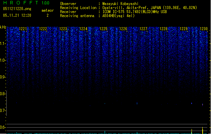Click the Receiving Location label
Image resolution: width=211 pixels, height=134 pixels.
coord(78,8)
